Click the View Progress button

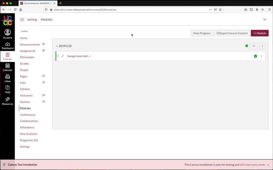(202, 33)
